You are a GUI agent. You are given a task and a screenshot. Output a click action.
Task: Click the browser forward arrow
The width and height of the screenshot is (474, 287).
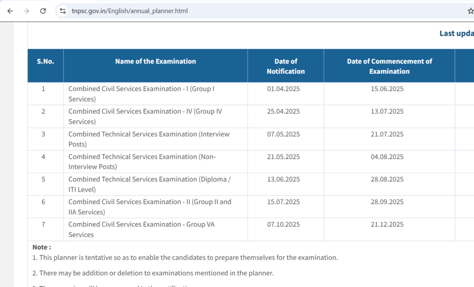click(26, 11)
